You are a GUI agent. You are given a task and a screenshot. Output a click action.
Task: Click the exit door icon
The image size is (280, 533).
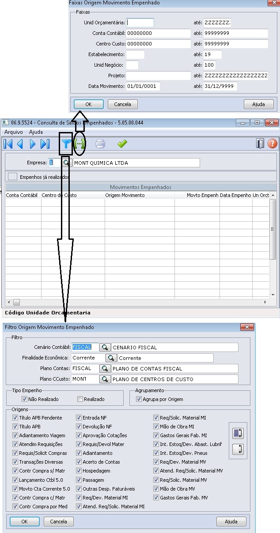click(x=260, y=144)
